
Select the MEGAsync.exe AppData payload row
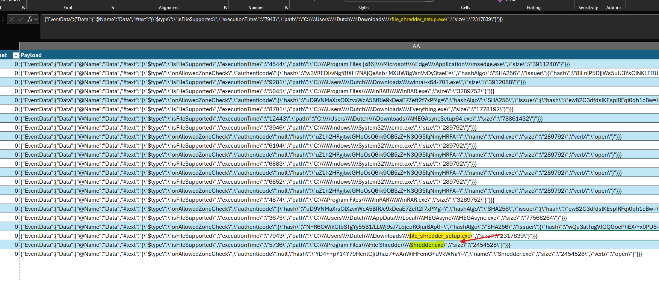click(x=339, y=218)
